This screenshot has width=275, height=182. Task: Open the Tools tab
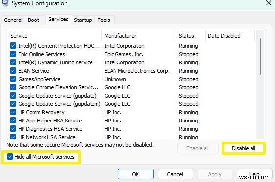click(x=104, y=20)
